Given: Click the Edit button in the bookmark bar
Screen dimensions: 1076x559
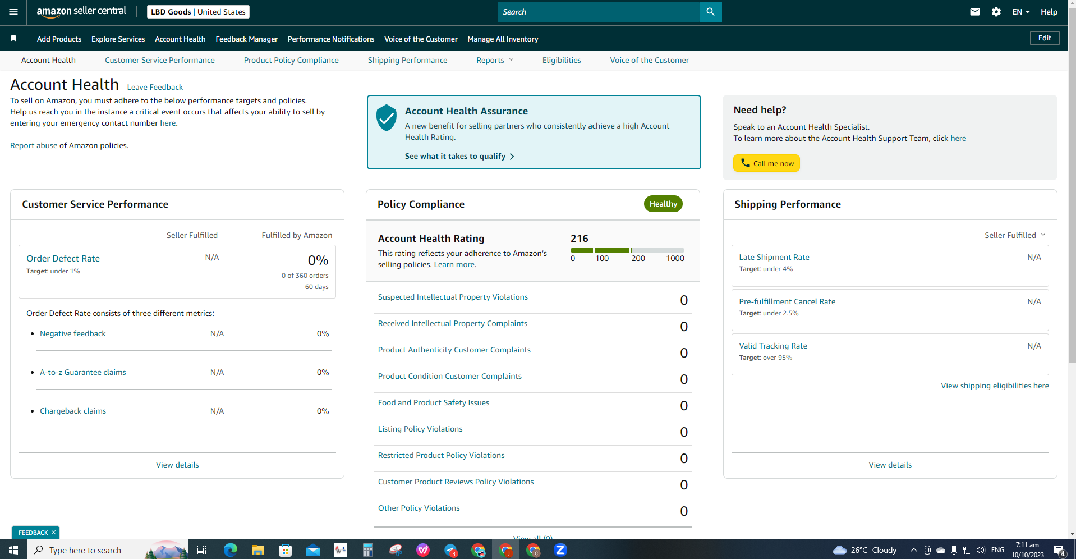Looking at the screenshot, I should tap(1045, 38).
